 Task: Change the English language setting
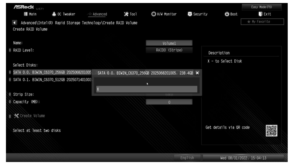[x=187, y=157]
